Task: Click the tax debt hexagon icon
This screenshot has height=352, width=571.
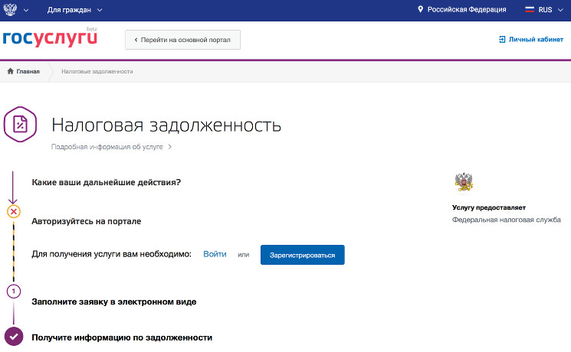Action: 21,125
